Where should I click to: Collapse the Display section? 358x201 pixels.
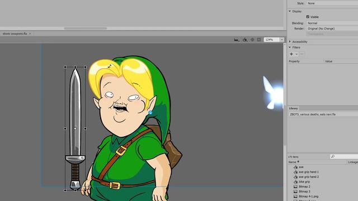click(x=290, y=11)
